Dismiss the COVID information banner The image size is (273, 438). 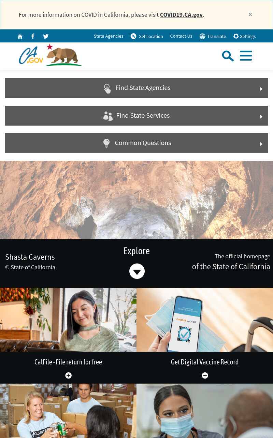pos(250,14)
